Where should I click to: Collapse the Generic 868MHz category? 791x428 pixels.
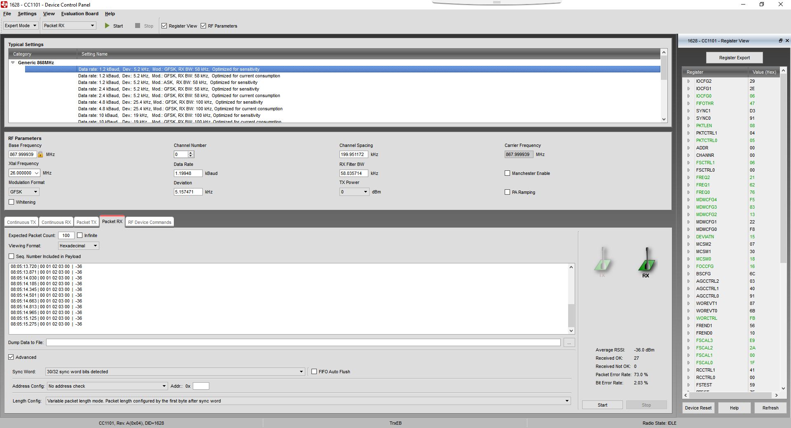[x=13, y=63]
